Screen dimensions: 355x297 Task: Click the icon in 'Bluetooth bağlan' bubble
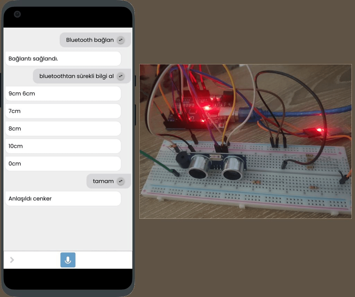coord(121,40)
